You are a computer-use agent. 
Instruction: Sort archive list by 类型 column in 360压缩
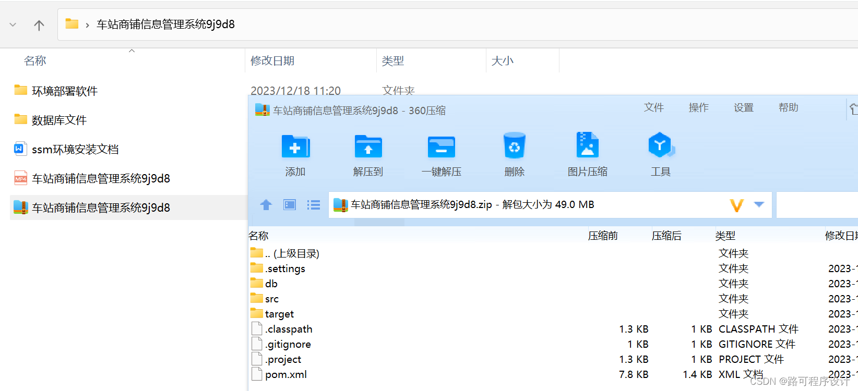pos(725,236)
